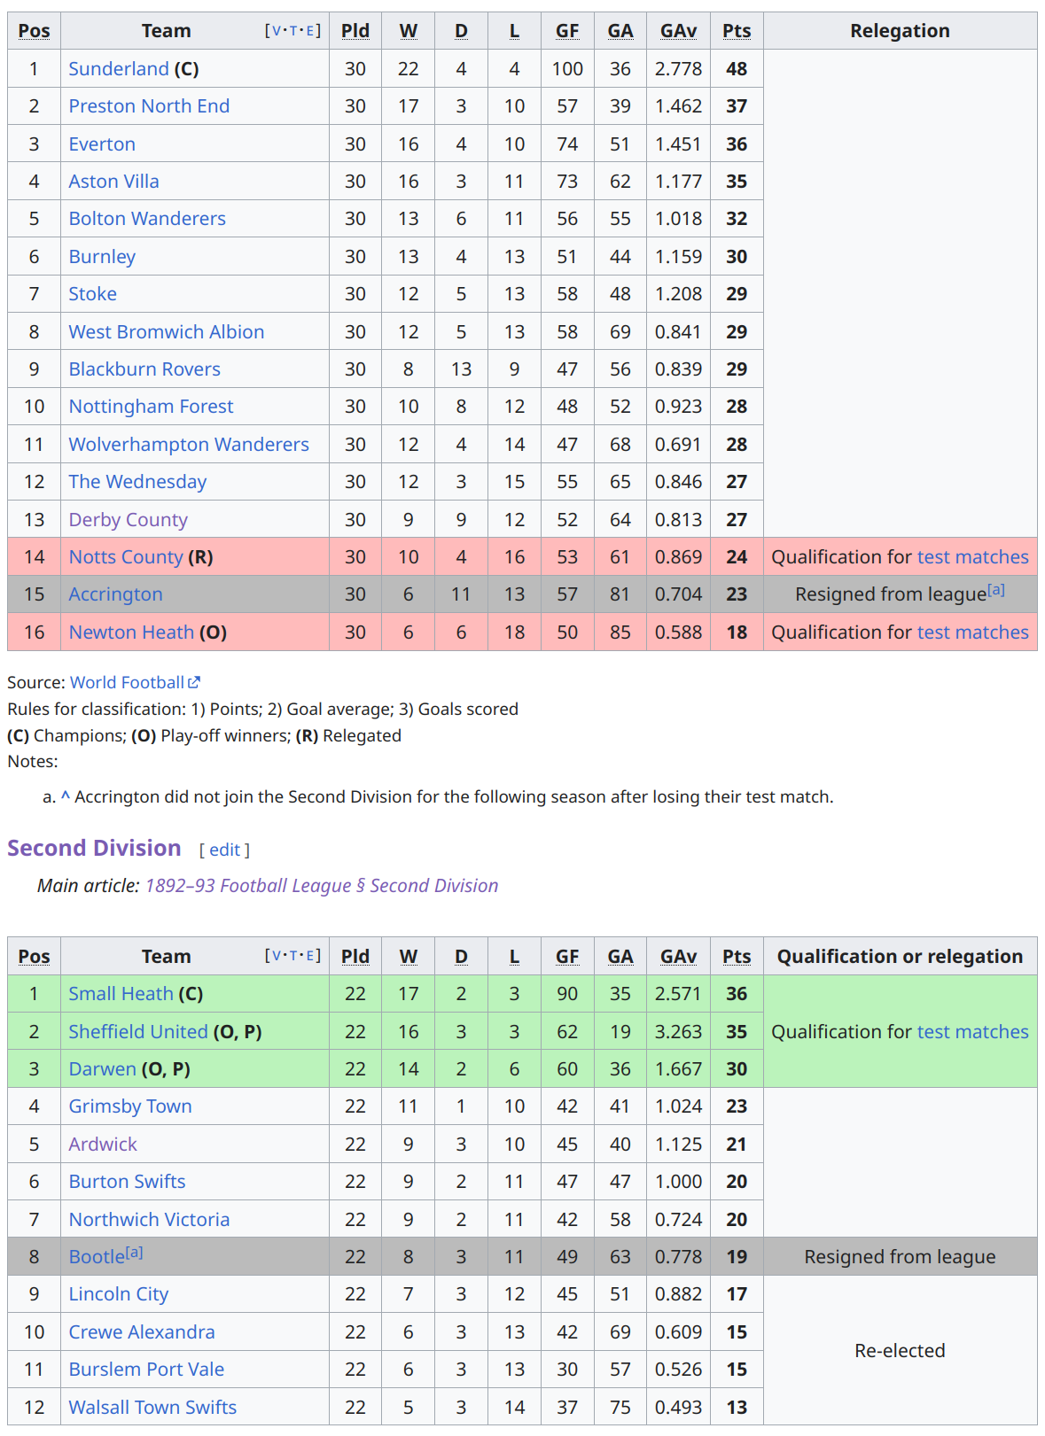Viewport: 1045px width, 1436px height.
Task: Jump back via caret in note a
Action: pyautogui.click(x=66, y=796)
